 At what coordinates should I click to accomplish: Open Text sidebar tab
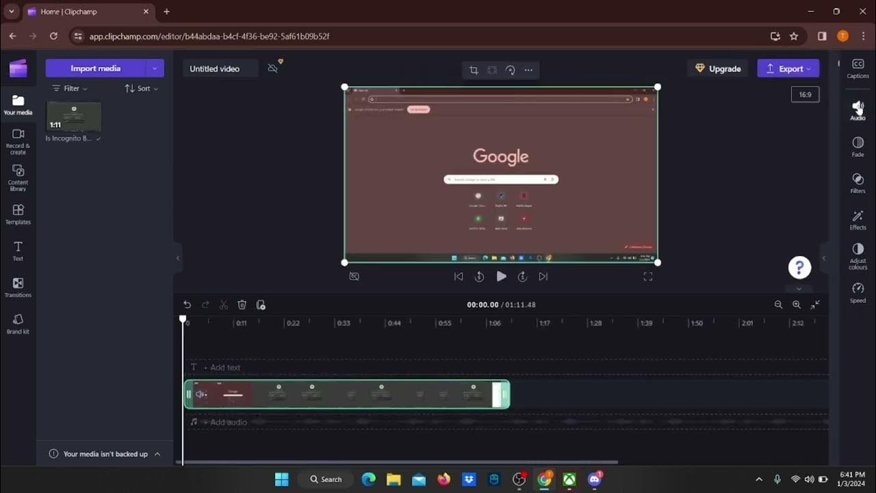18,251
